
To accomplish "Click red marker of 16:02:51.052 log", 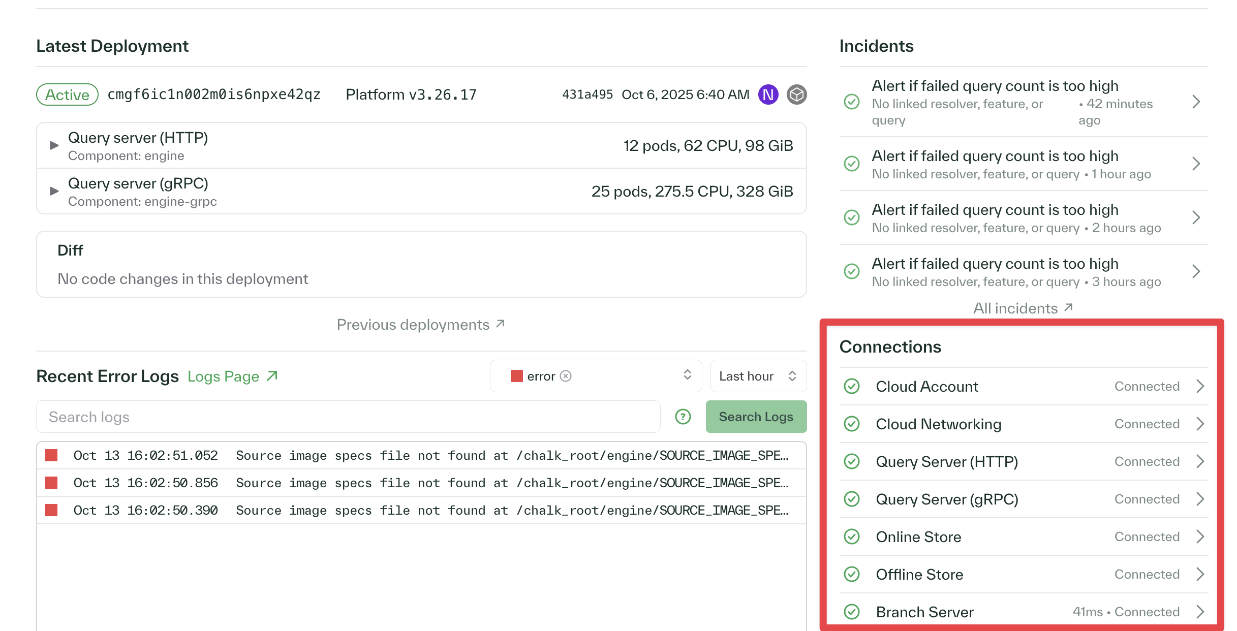I will 51,455.
